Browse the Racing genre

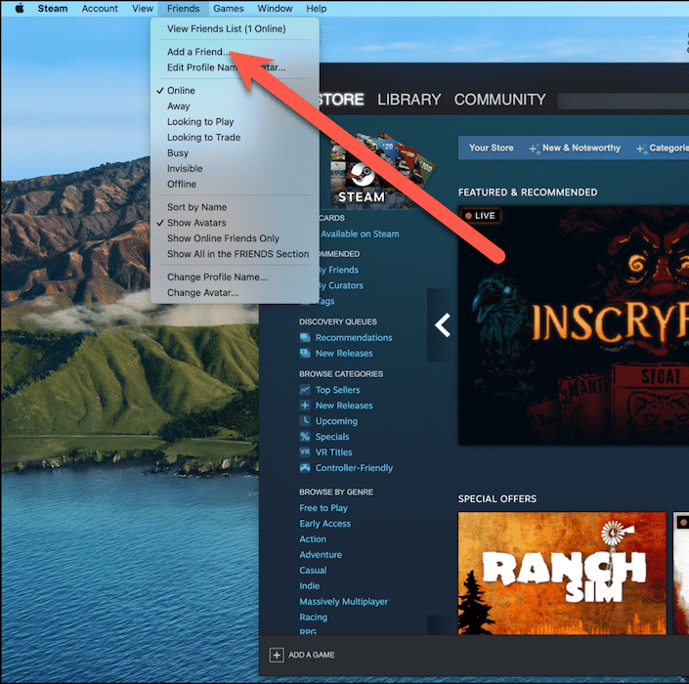coord(314,617)
